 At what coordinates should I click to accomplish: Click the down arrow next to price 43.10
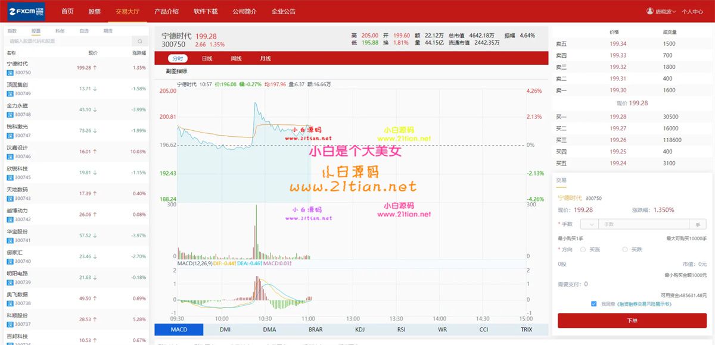click(x=95, y=109)
